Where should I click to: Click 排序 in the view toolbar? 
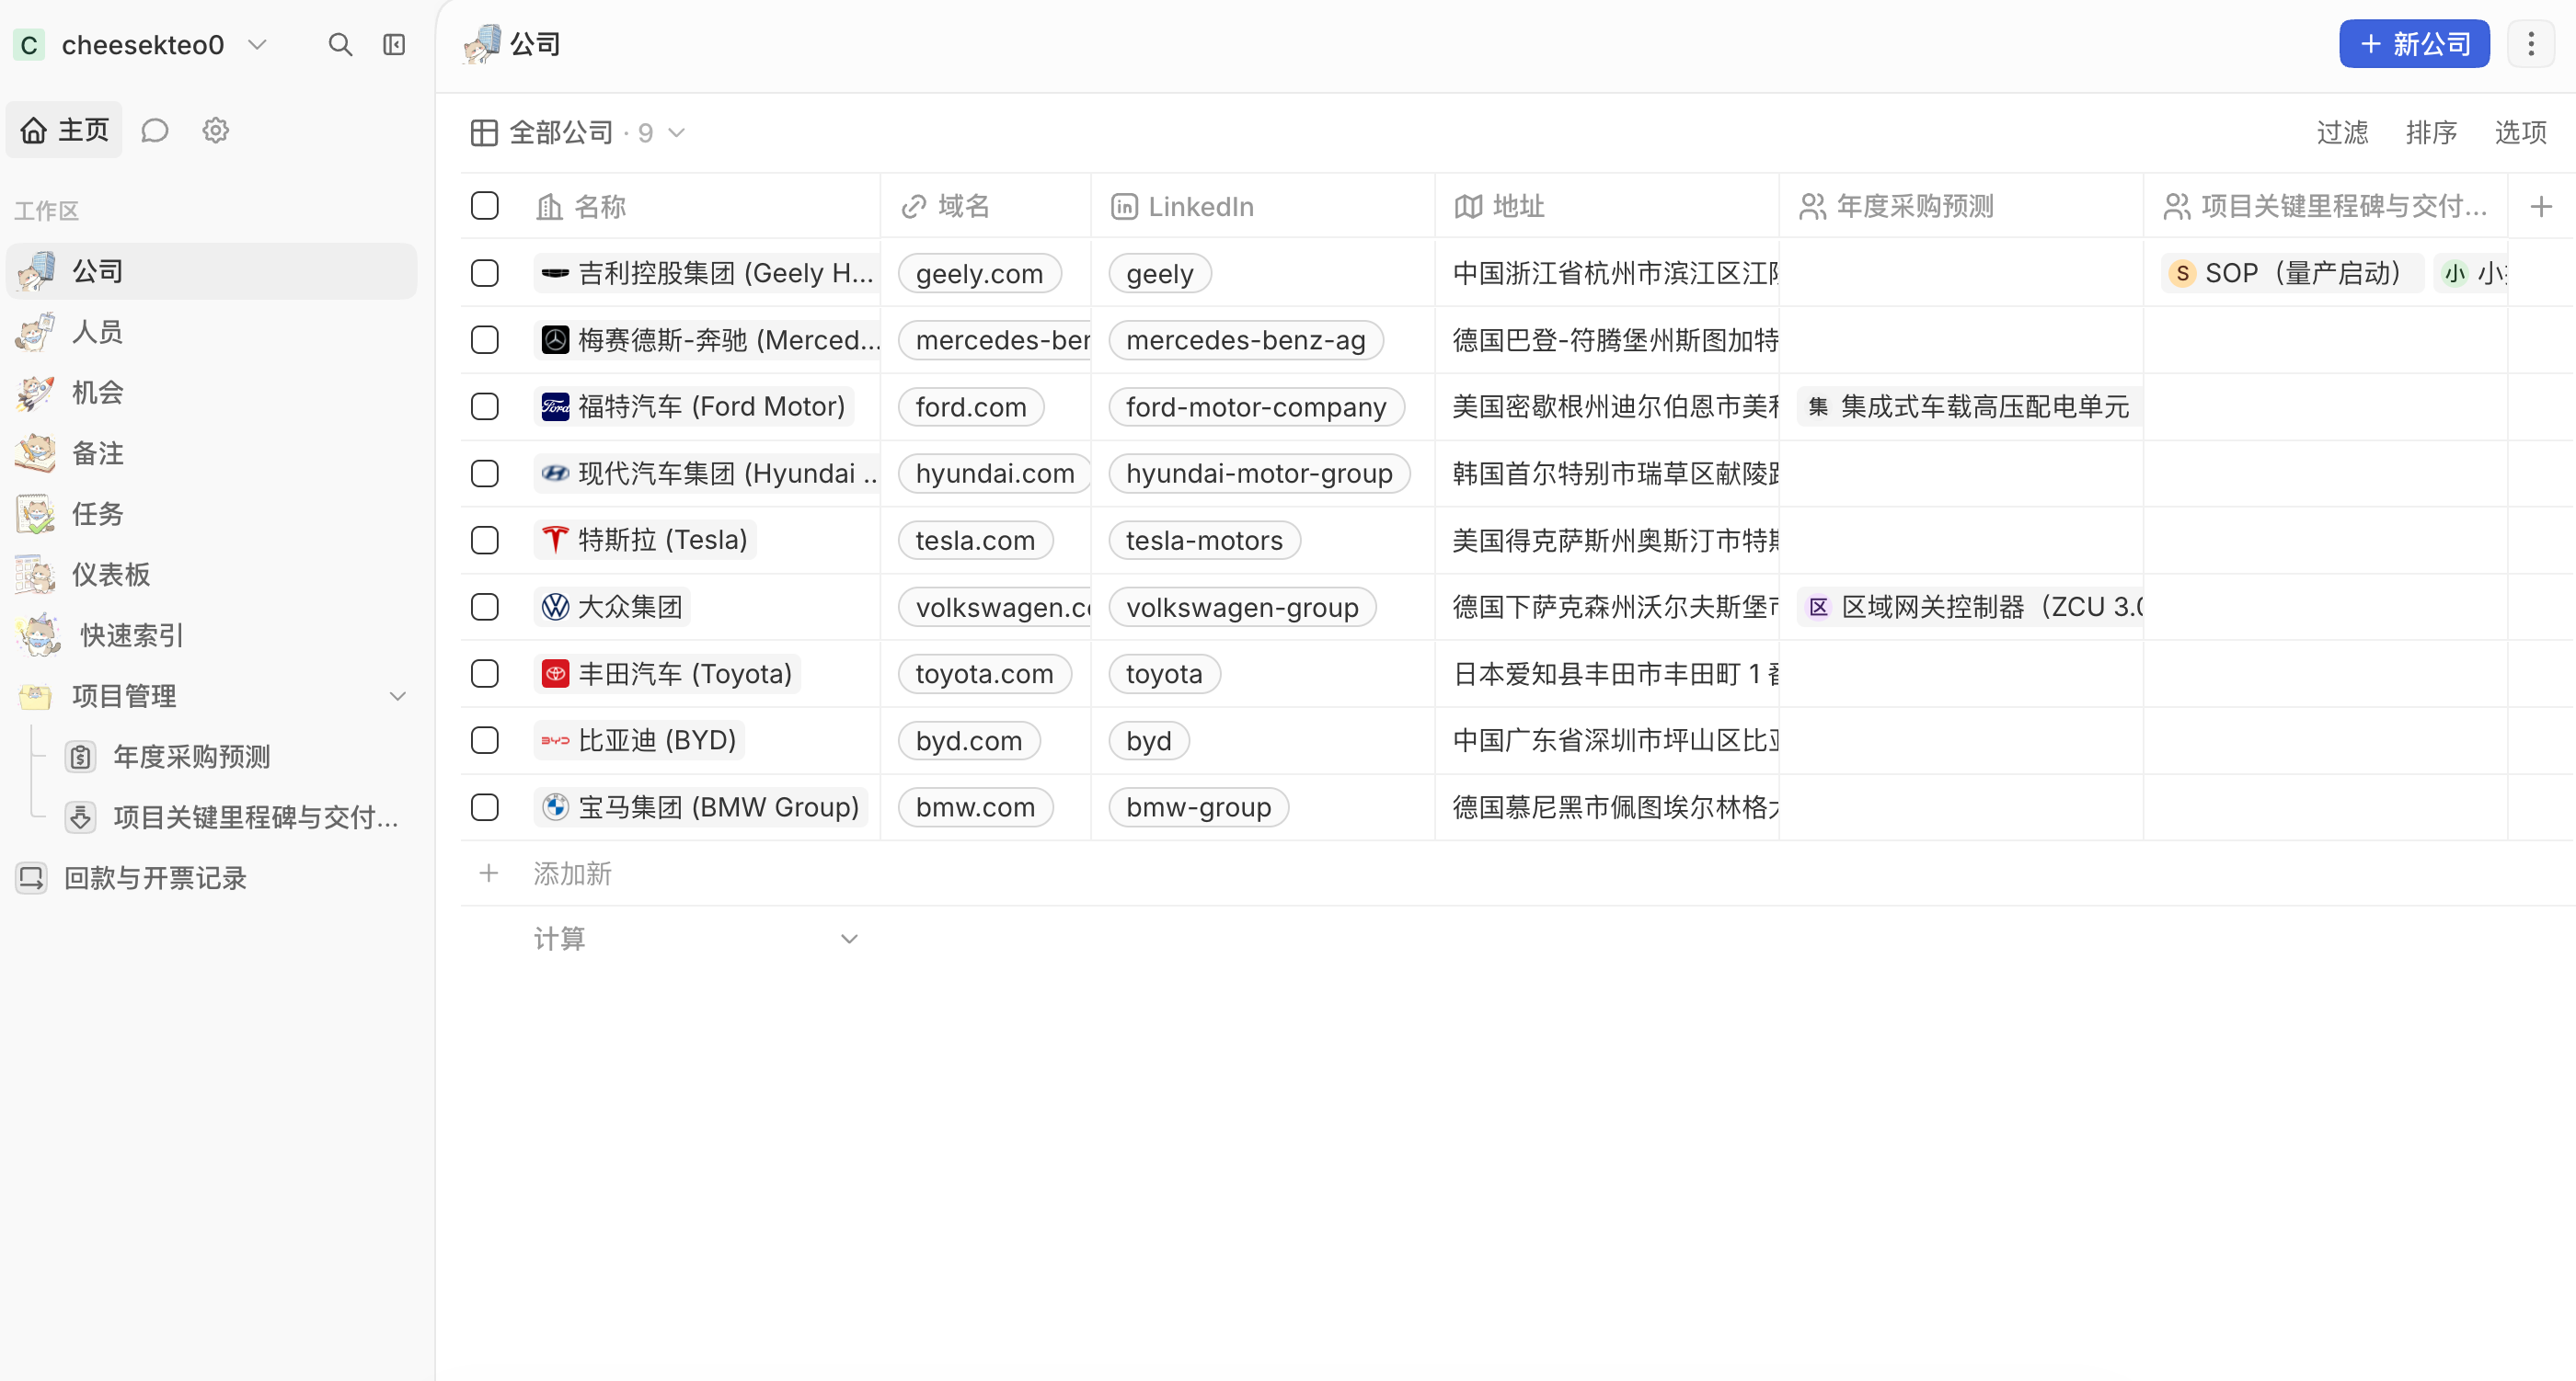coord(2431,133)
